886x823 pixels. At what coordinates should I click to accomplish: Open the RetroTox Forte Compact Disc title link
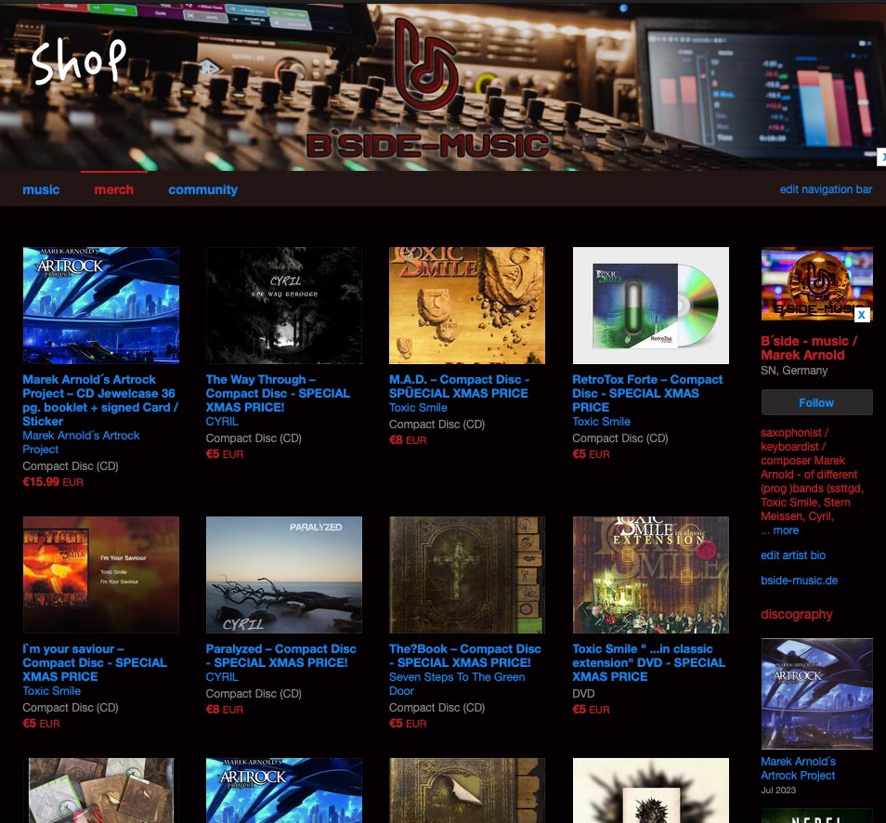[647, 394]
